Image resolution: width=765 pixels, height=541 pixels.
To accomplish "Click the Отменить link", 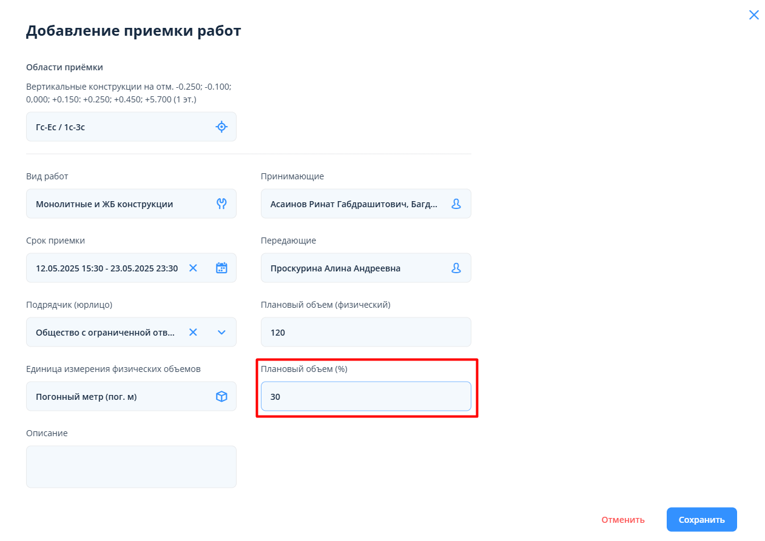I will [x=622, y=520].
